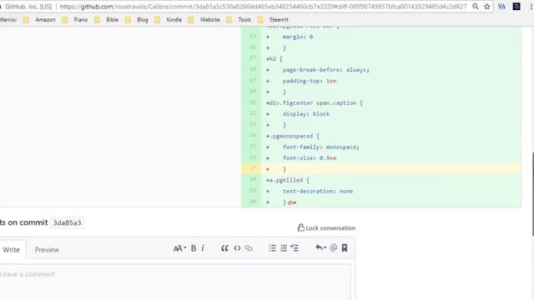This screenshot has height=300, width=534.
Task: Add a task list to comment
Action: coord(295,248)
